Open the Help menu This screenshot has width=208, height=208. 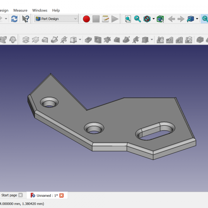(56, 10)
